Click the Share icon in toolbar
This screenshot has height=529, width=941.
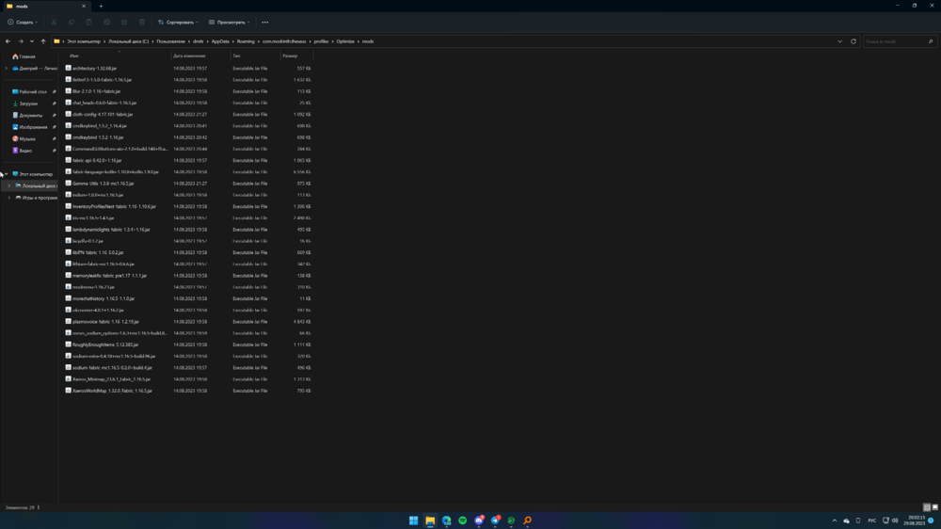(x=124, y=23)
